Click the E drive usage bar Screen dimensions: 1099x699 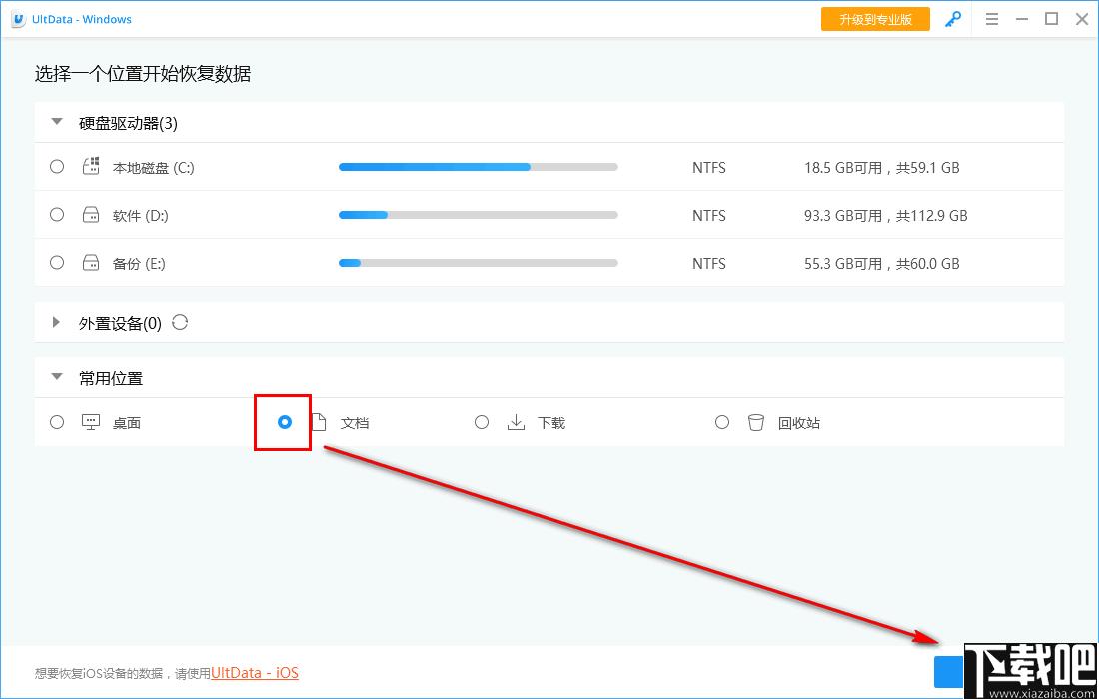click(x=478, y=263)
